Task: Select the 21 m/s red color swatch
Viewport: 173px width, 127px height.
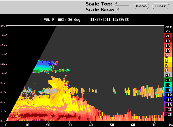Action: click(x=168, y=36)
